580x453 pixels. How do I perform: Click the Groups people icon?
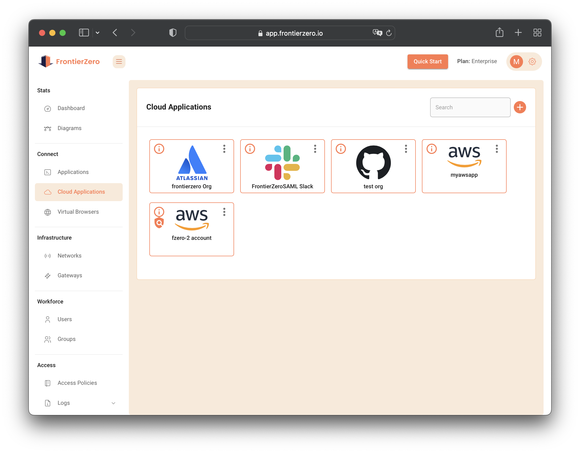click(47, 339)
